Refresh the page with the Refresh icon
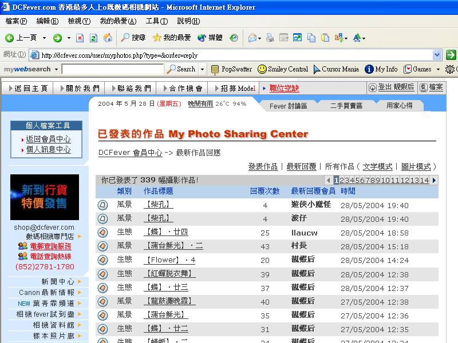The image size is (458, 343). click(93, 38)
